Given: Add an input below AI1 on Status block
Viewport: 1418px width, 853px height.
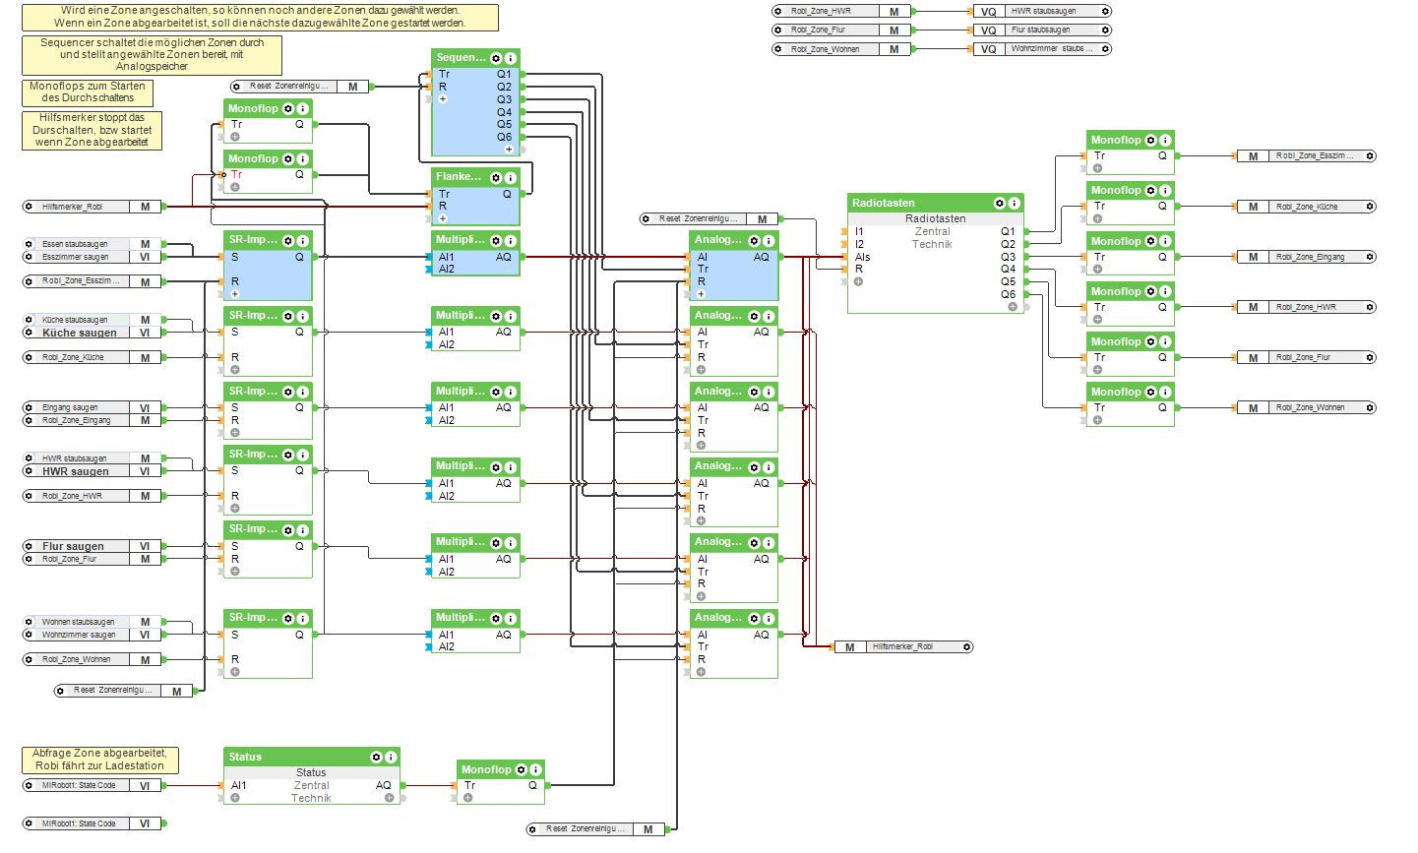Looking at the screenshot, I should (235, 798).
